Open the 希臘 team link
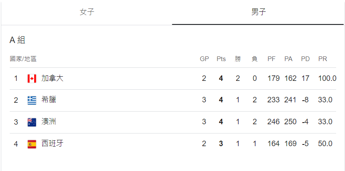 [x=49, y=100]
